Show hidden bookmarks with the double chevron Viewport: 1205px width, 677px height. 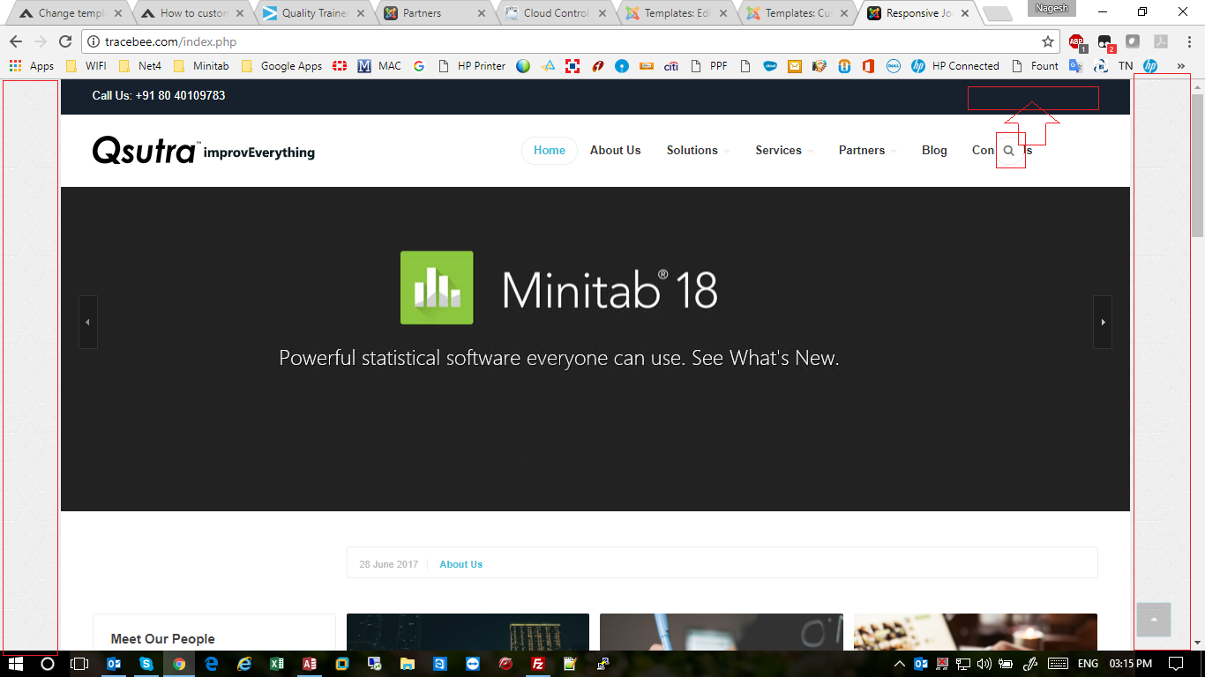coord(1181,66)
